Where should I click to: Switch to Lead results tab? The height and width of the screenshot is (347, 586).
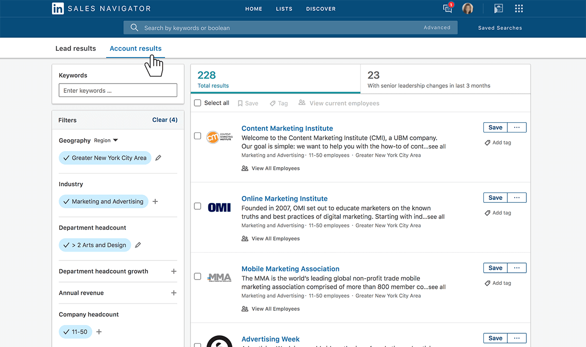coord(76,48)
